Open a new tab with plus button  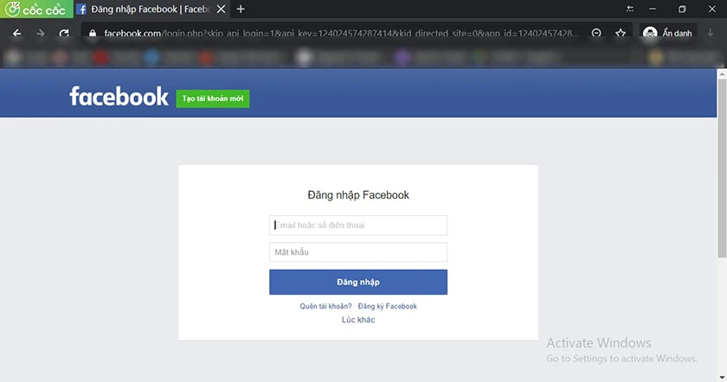tap(241, 9)
